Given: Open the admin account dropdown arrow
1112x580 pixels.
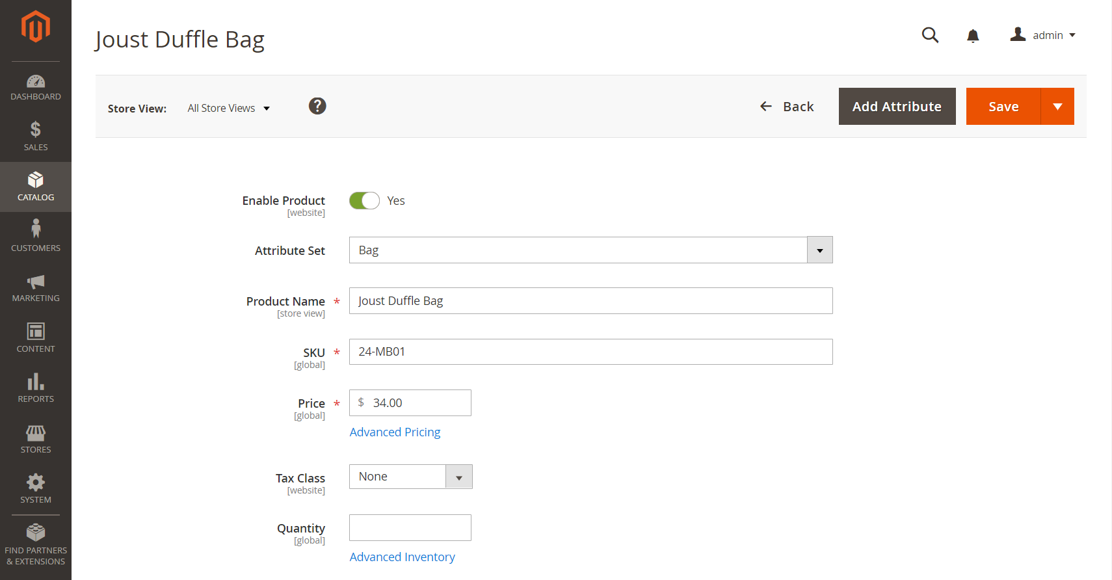Looking at the screenshot, I should coord(1072,35).
